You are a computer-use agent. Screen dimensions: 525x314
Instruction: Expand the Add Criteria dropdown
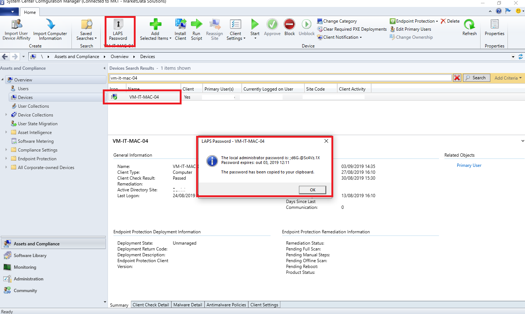(508, 78)
